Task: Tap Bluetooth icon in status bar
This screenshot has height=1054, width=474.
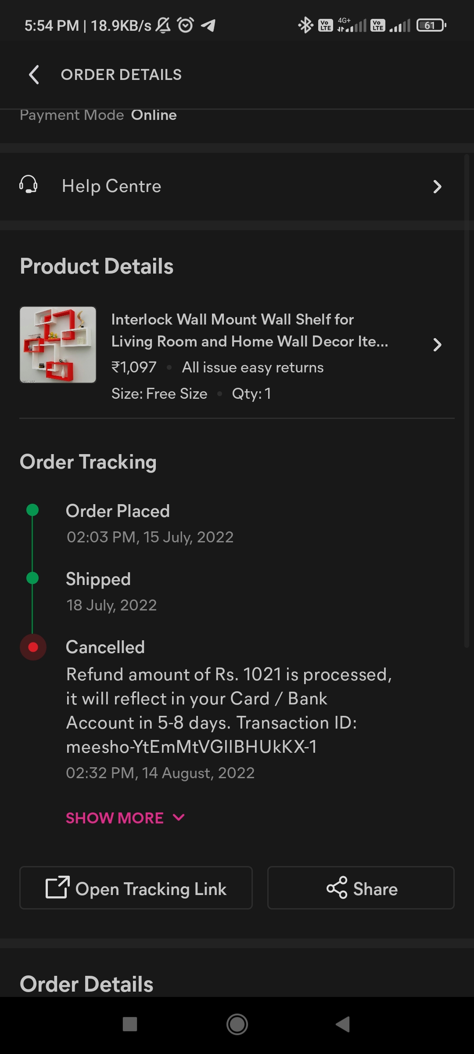Action: pyautogui.click(x=305, y=25)
